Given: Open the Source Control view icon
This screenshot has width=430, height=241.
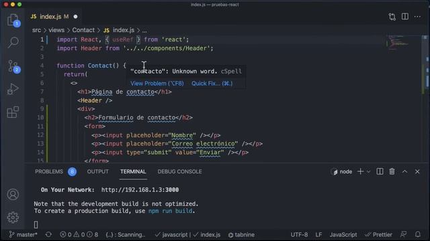Looking at the screenshot, I should click(13, 66).
